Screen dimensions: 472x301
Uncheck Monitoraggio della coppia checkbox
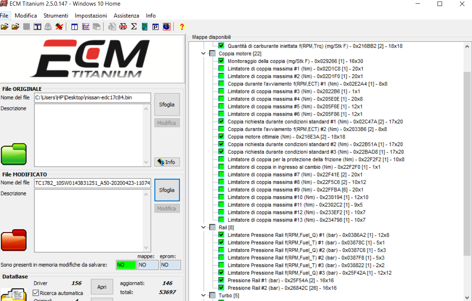[221, 61]
